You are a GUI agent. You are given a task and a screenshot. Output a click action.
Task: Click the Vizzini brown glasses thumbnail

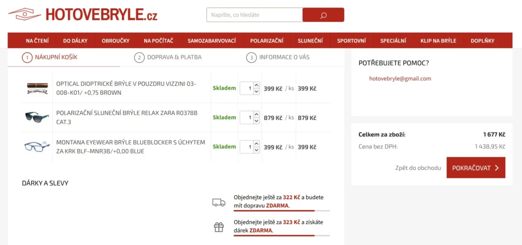tap(37, 88)
